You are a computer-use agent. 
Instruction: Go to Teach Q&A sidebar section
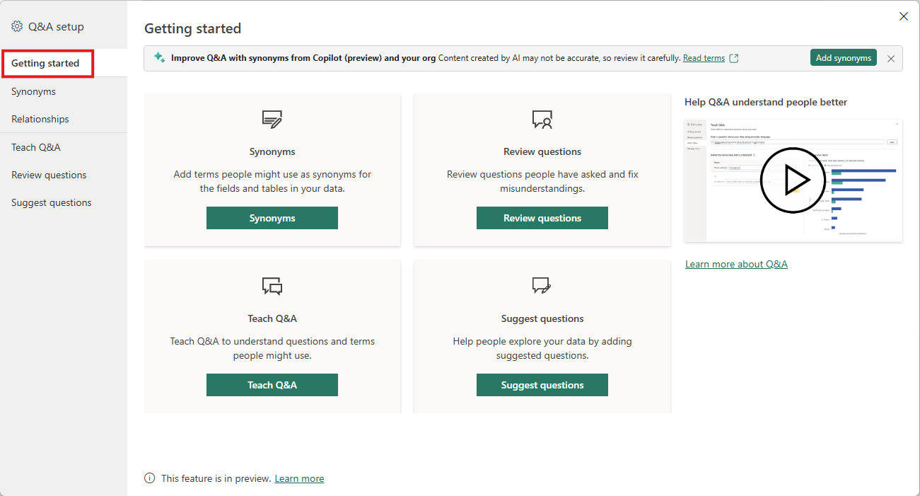click(x=36, y=147)
